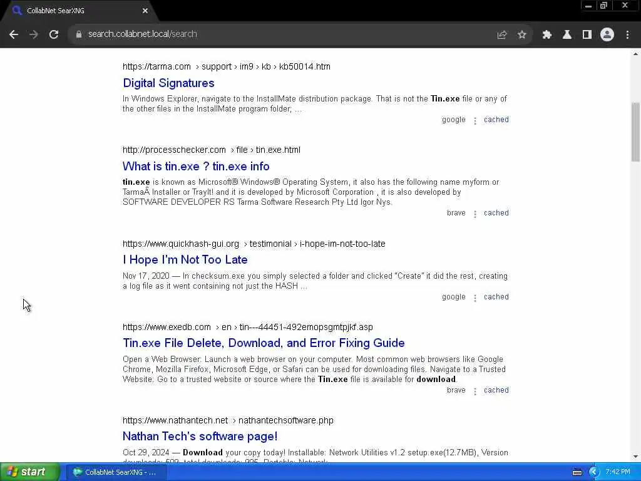Open cached copy of processchecker result

496,213
